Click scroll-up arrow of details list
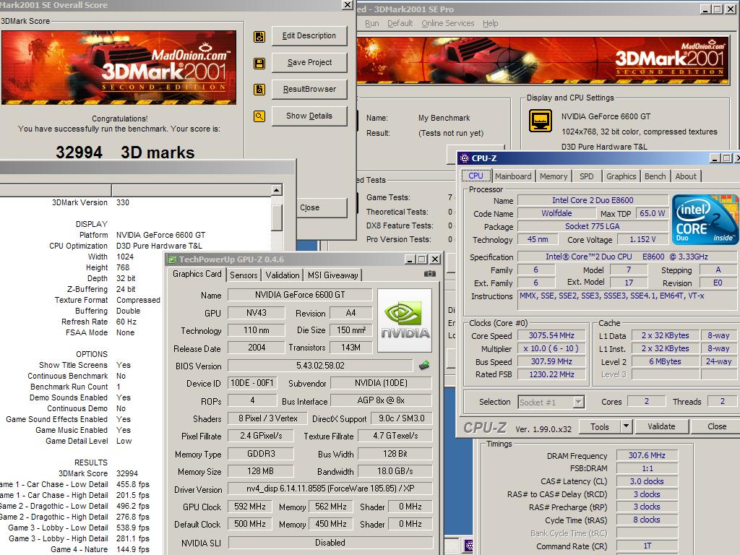 coord(277,190)
